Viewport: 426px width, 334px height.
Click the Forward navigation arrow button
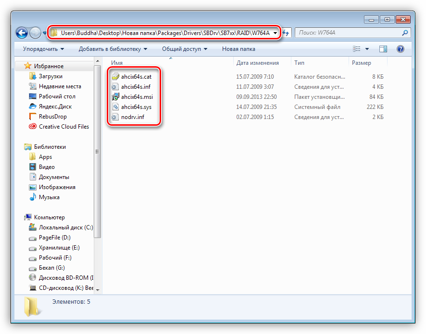35,33
